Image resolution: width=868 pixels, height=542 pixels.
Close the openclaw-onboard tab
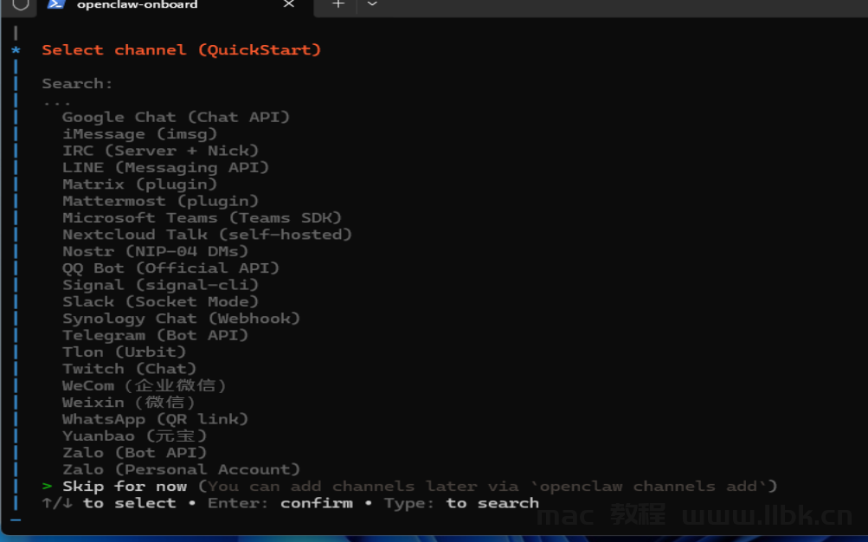click(288, 4)
